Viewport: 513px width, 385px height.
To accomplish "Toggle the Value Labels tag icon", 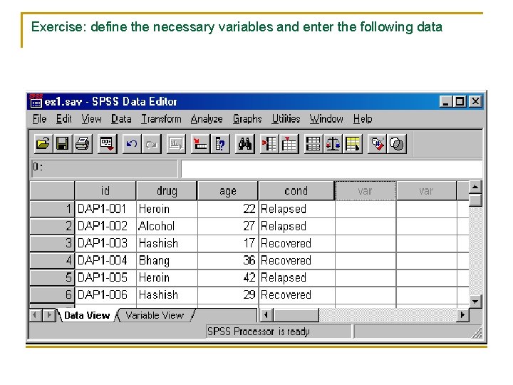I will [377, 143].
